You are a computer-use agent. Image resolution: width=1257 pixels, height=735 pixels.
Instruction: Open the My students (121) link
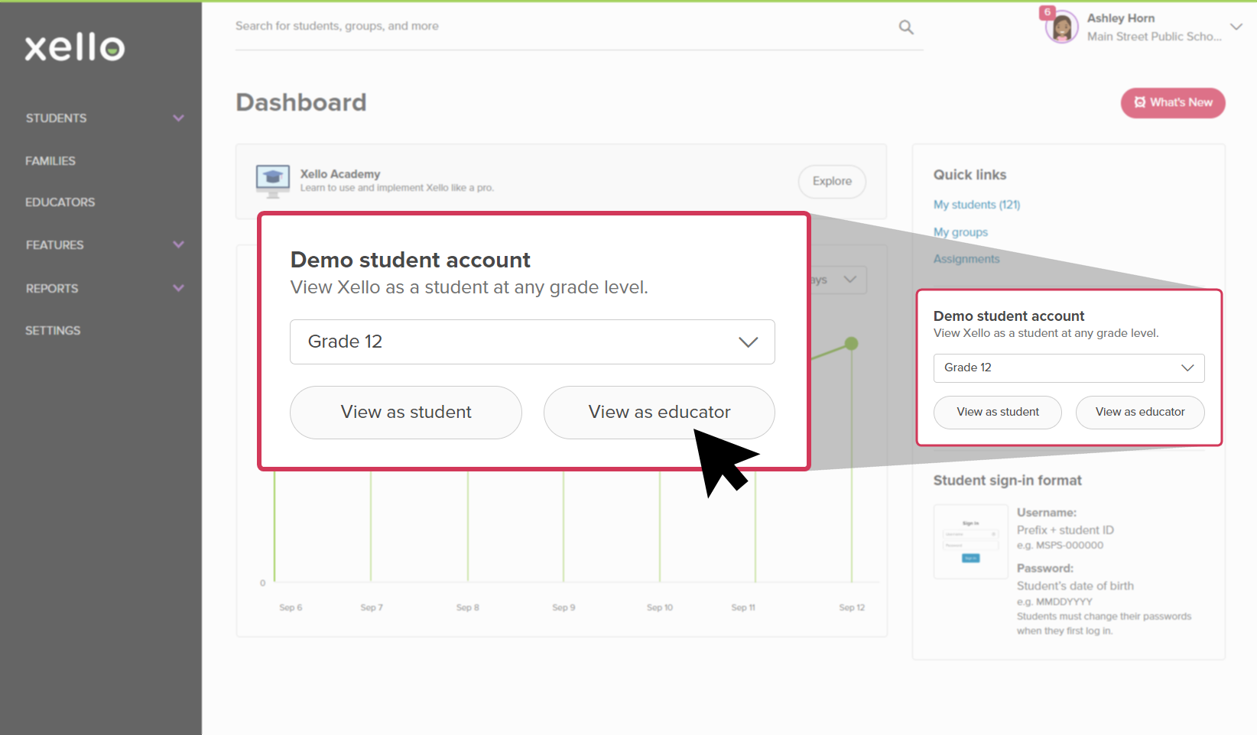coord(976,205)
